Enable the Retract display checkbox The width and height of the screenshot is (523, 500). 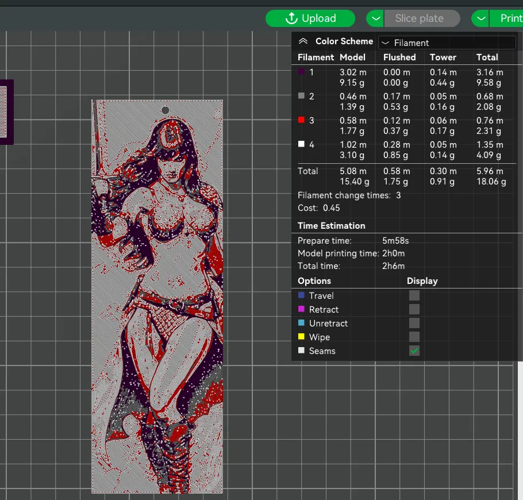(x=414, y=309)
